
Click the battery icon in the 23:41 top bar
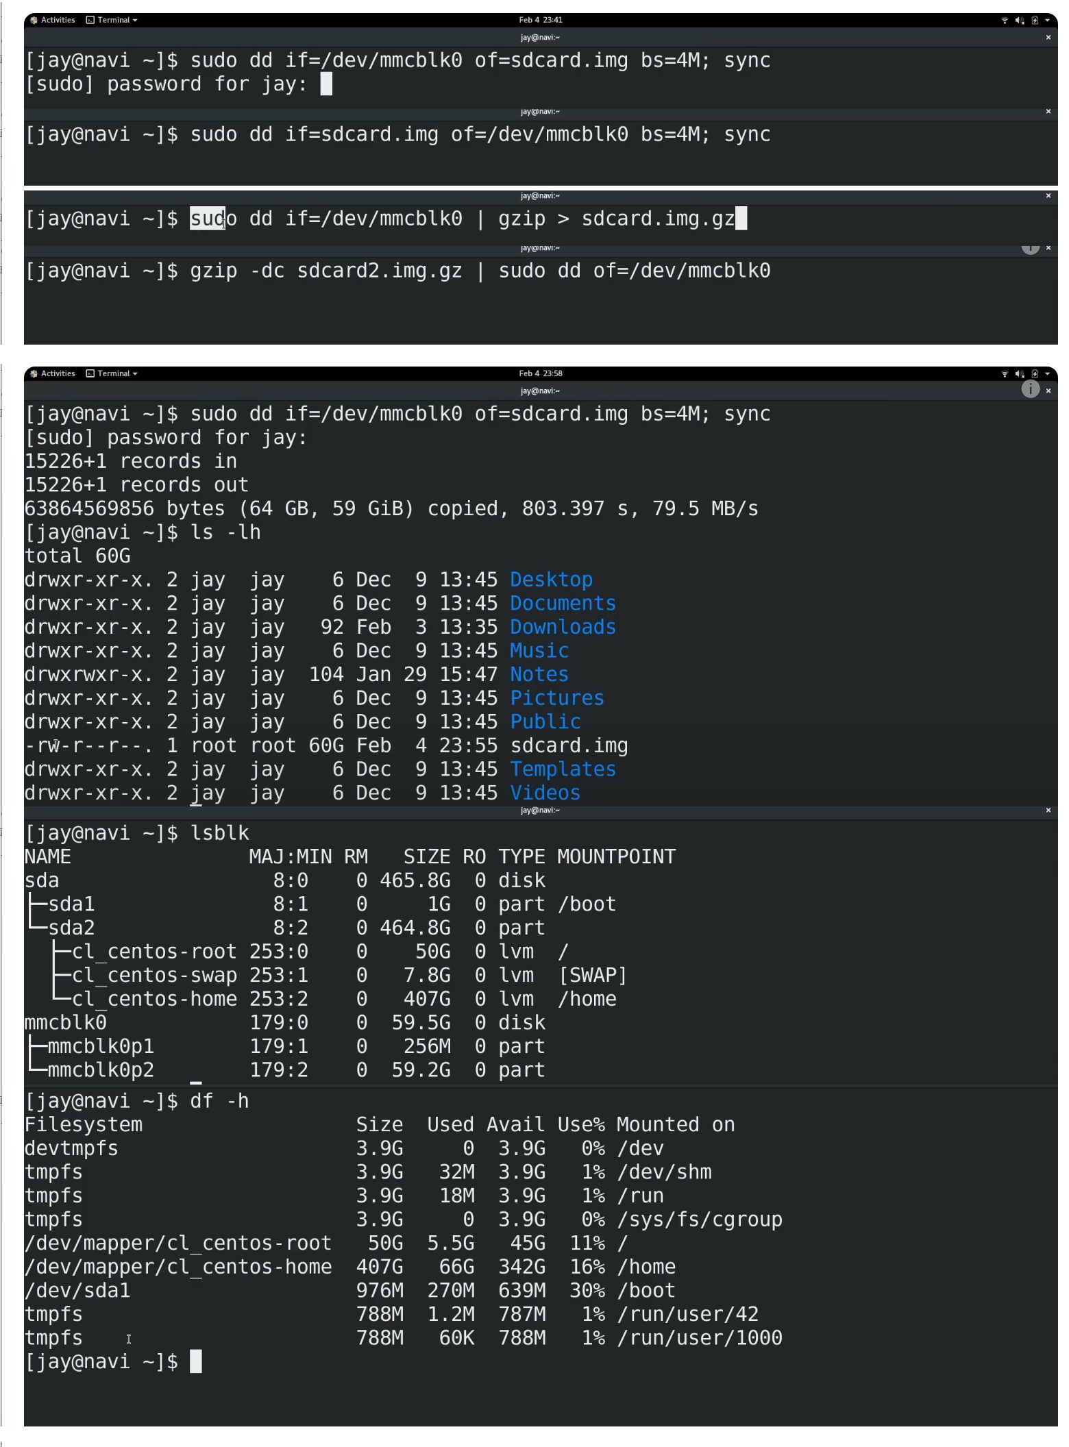pyautogui.click(x=1035, y=21)
